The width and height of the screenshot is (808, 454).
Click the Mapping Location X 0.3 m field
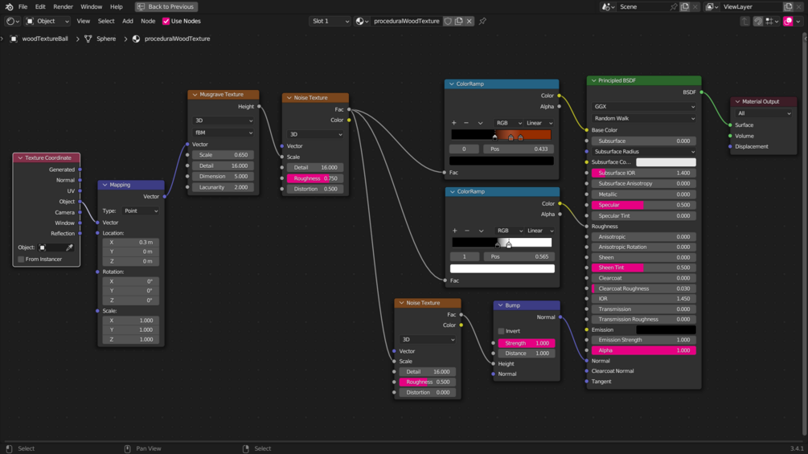point(130,243)
